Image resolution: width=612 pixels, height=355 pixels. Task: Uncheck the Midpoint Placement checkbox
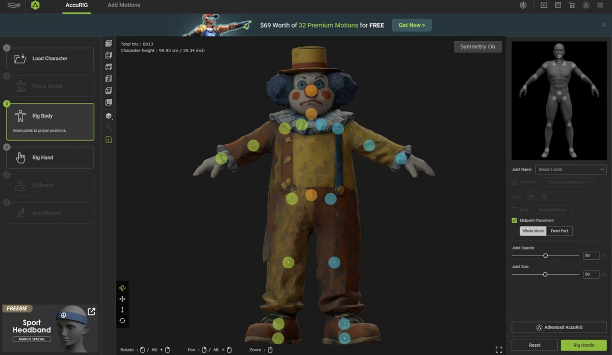[x=514, y=221]
